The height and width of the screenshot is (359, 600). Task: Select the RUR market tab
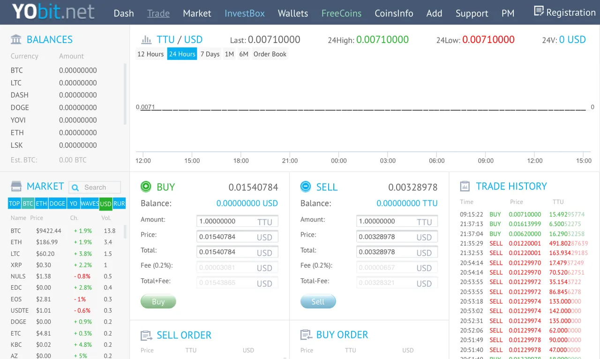[x=119, y=203]
